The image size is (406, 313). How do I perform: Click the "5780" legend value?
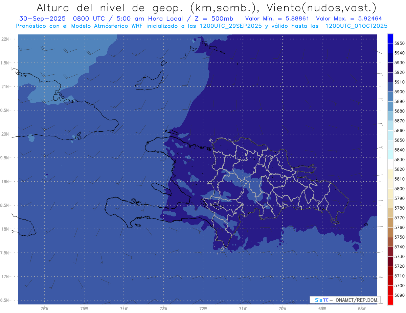(400, 208)
